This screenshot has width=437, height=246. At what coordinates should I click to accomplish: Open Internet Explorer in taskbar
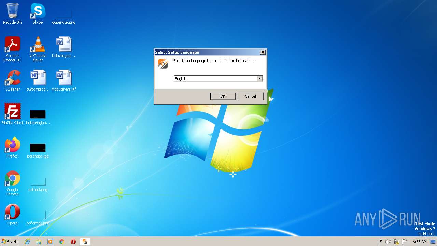(x=27, y=242)
